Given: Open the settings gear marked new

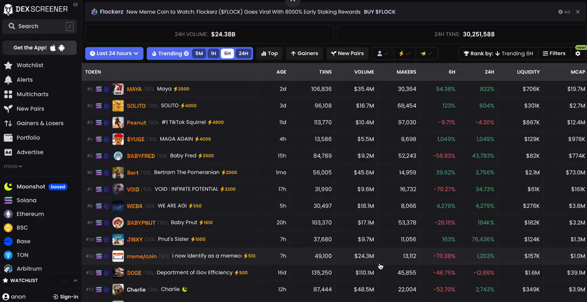Looking at the screenshot, I should 578,54.
